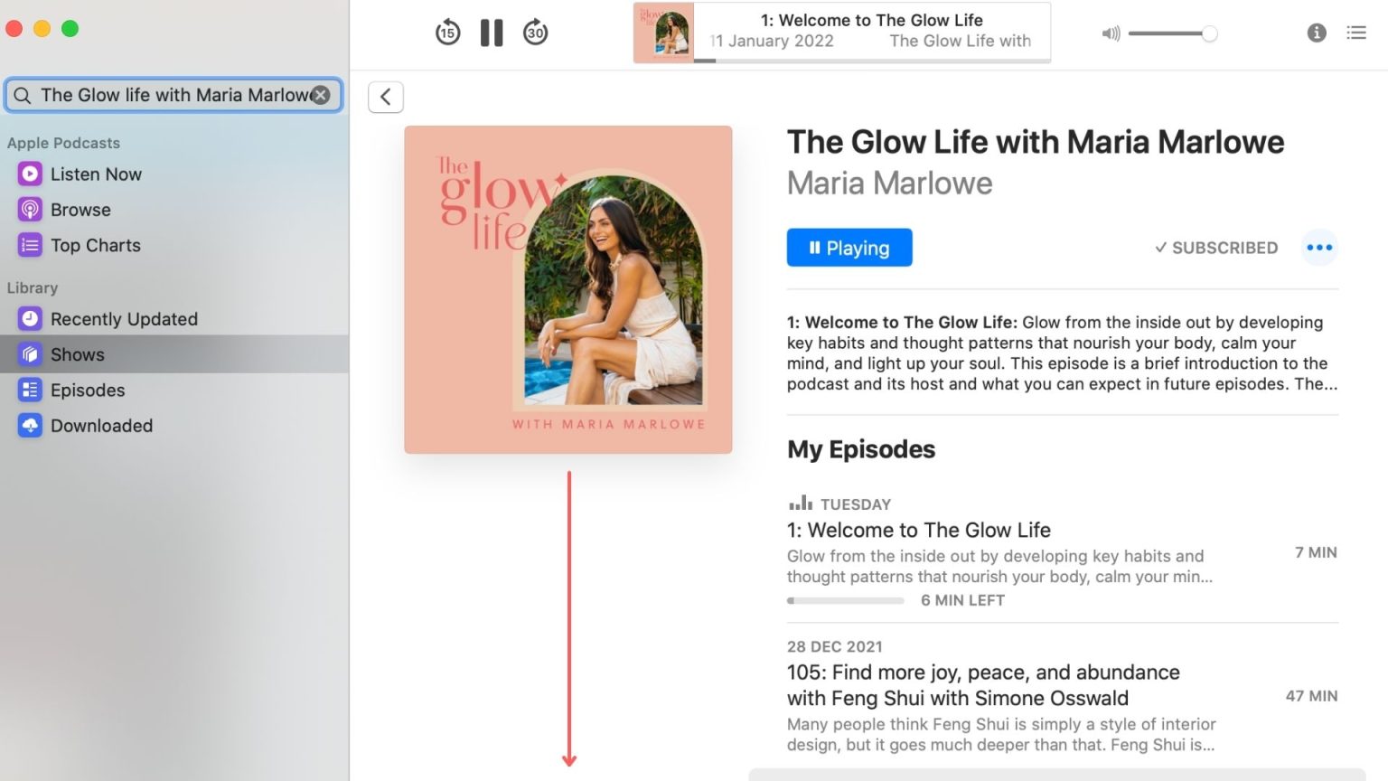Click the now-playing title in the toolbar
Viewport: 1388px width, 781px height.
click(x=871, y=20)
